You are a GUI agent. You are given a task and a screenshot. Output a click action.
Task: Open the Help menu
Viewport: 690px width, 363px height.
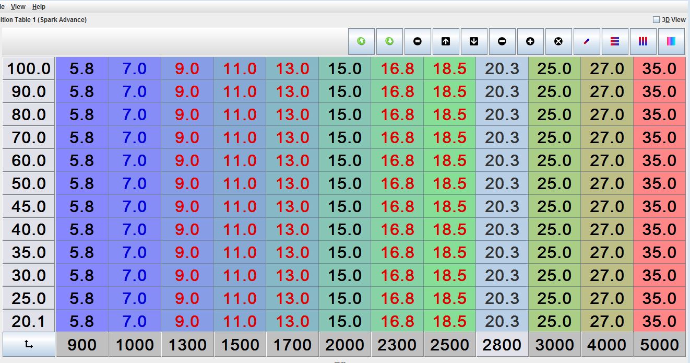click(39, 7)
